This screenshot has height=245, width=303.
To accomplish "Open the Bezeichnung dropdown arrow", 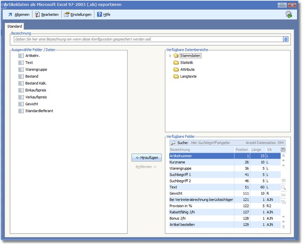I will [286, 39].
